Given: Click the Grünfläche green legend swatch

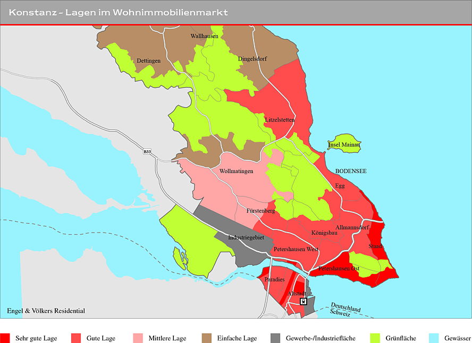Looking at the screenshot, I should [x=375, y=338].
